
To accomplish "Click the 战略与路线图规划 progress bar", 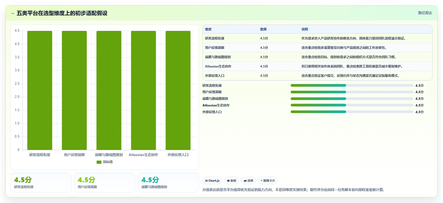I will 352,99.
